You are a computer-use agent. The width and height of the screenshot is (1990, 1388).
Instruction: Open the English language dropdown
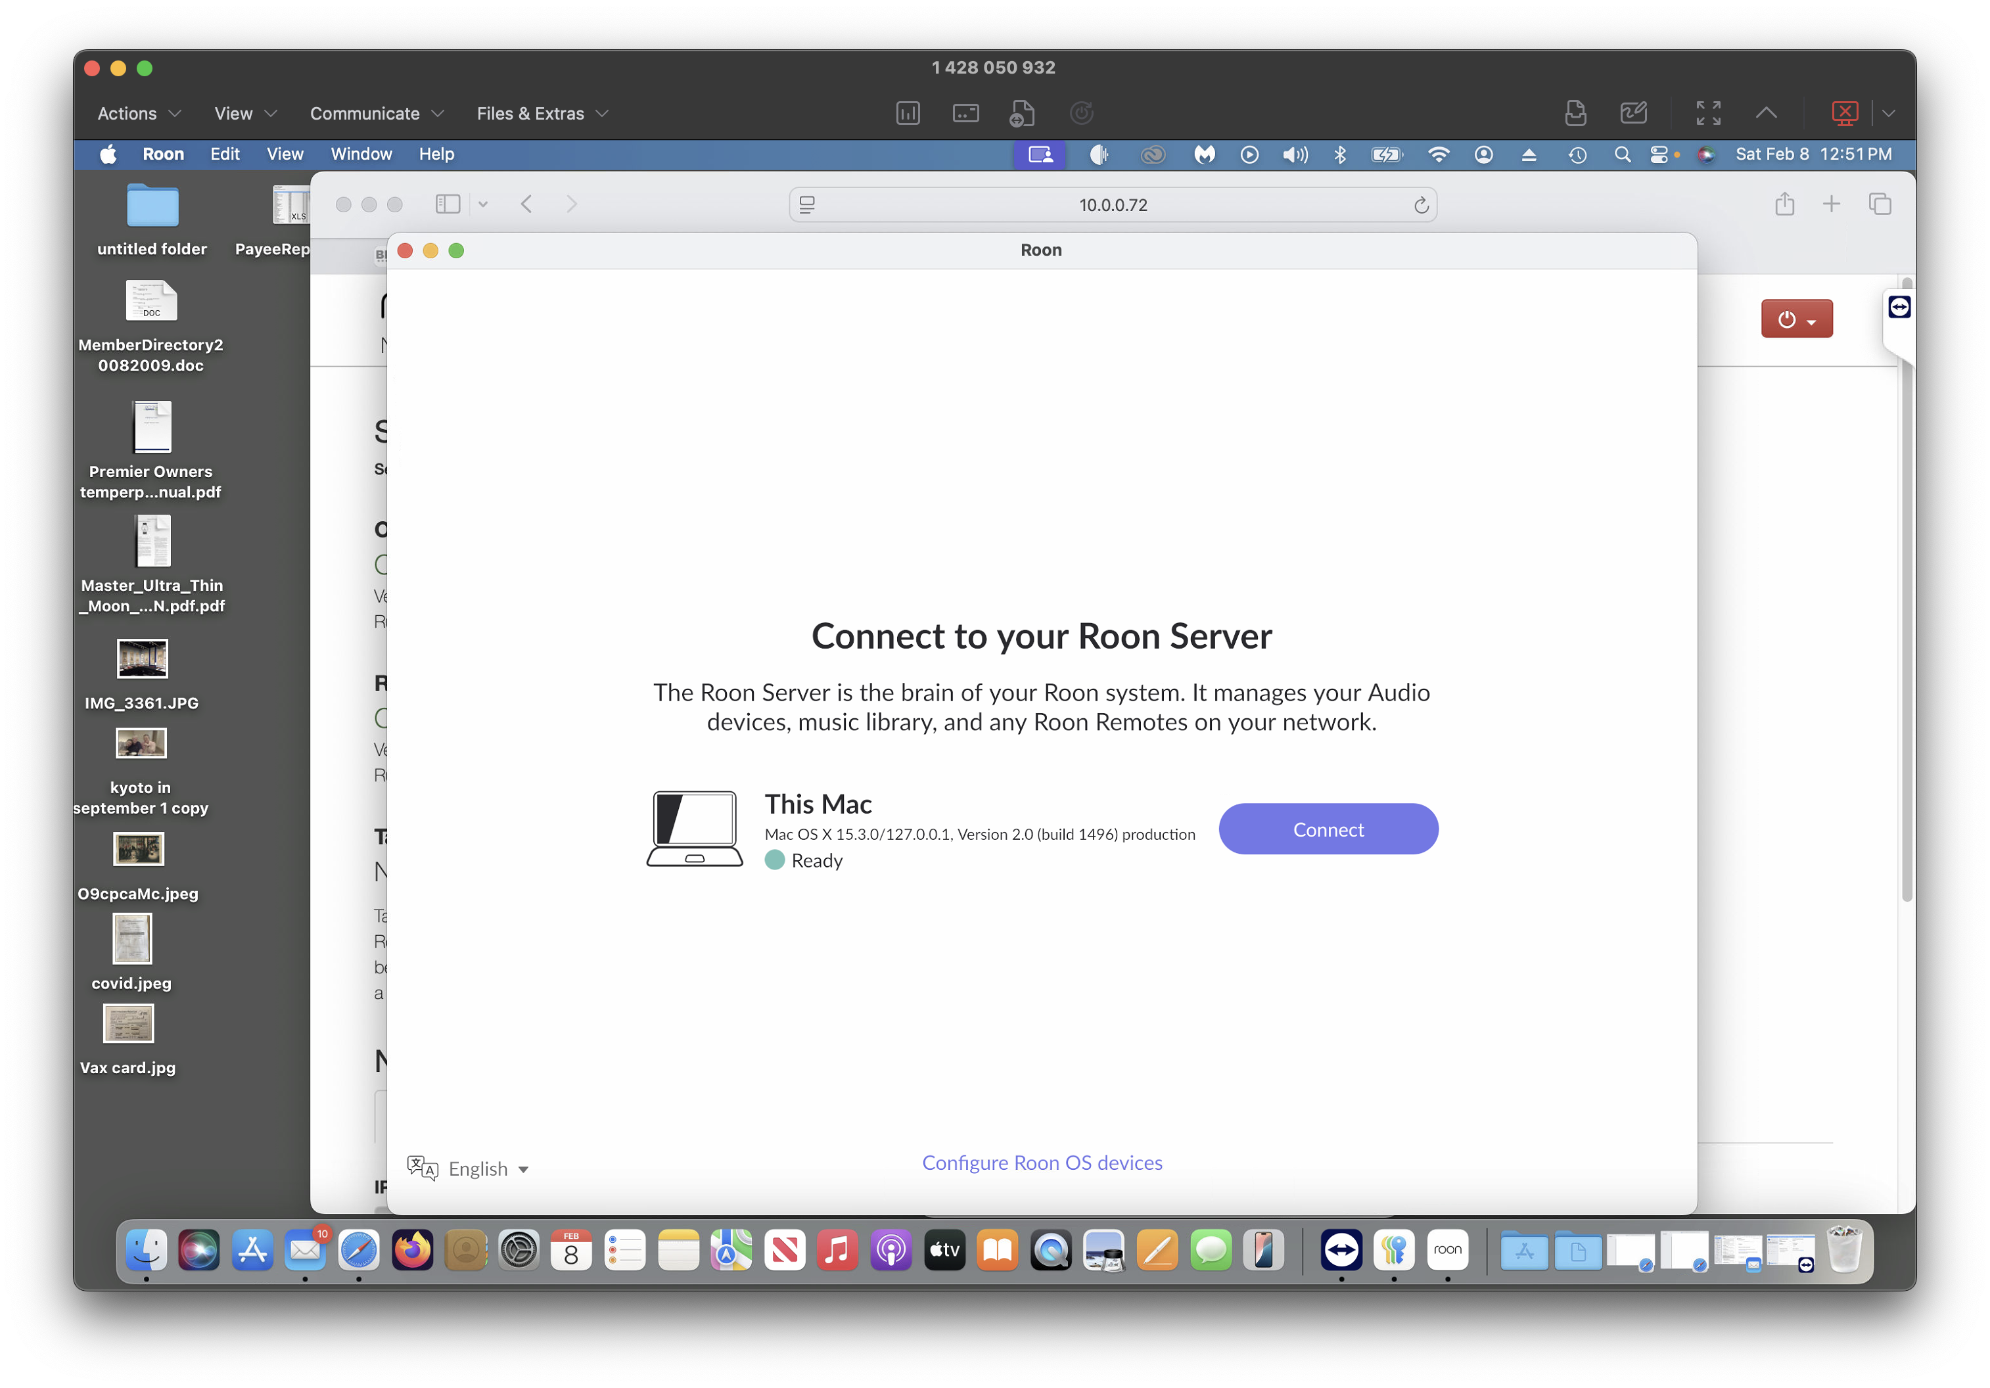click(469, 1168)
